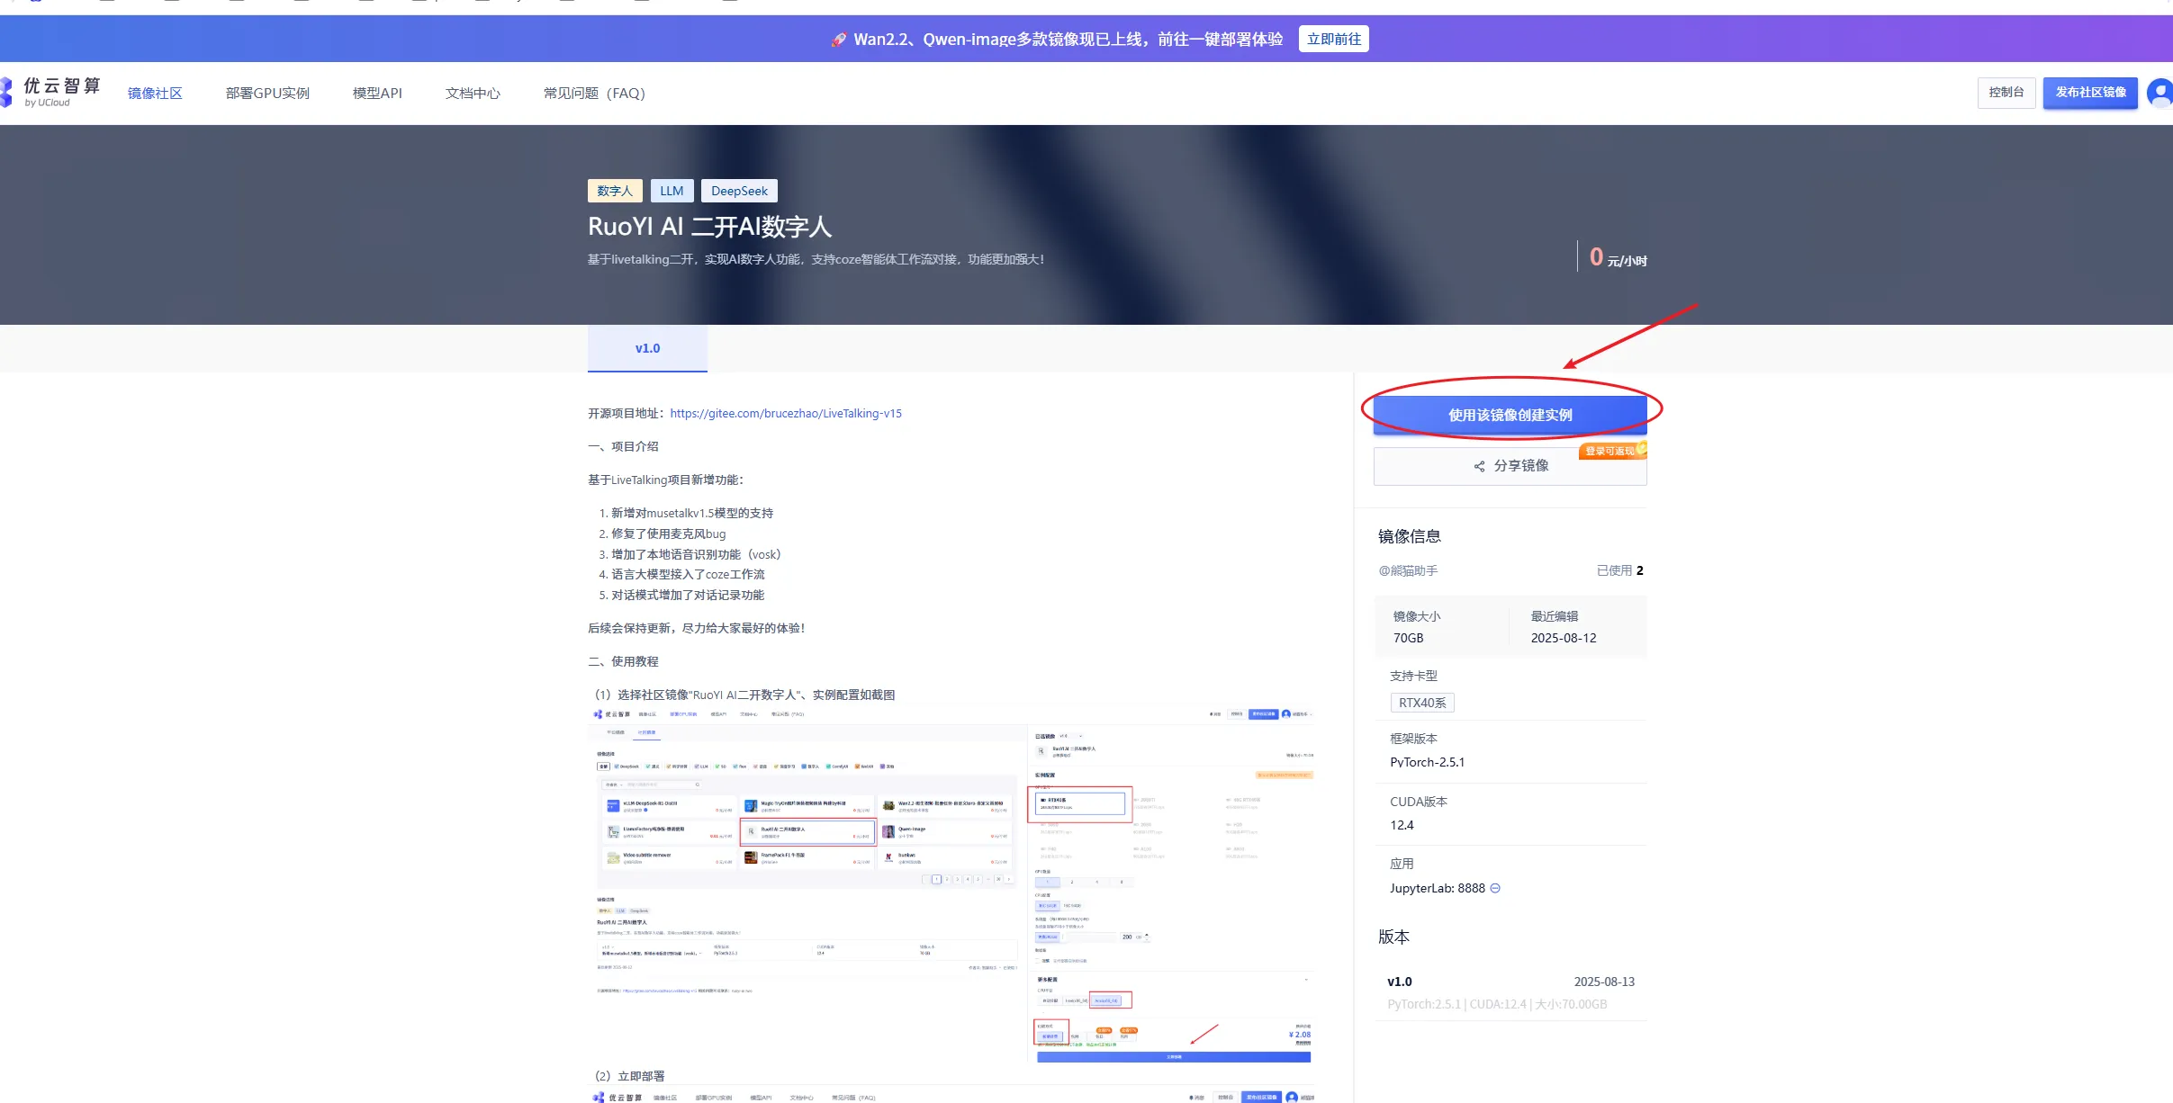Click the 二、使用教程 section heading
Image resolution: width=2173 pixels, height=1103 pixels.
(623, 661)
